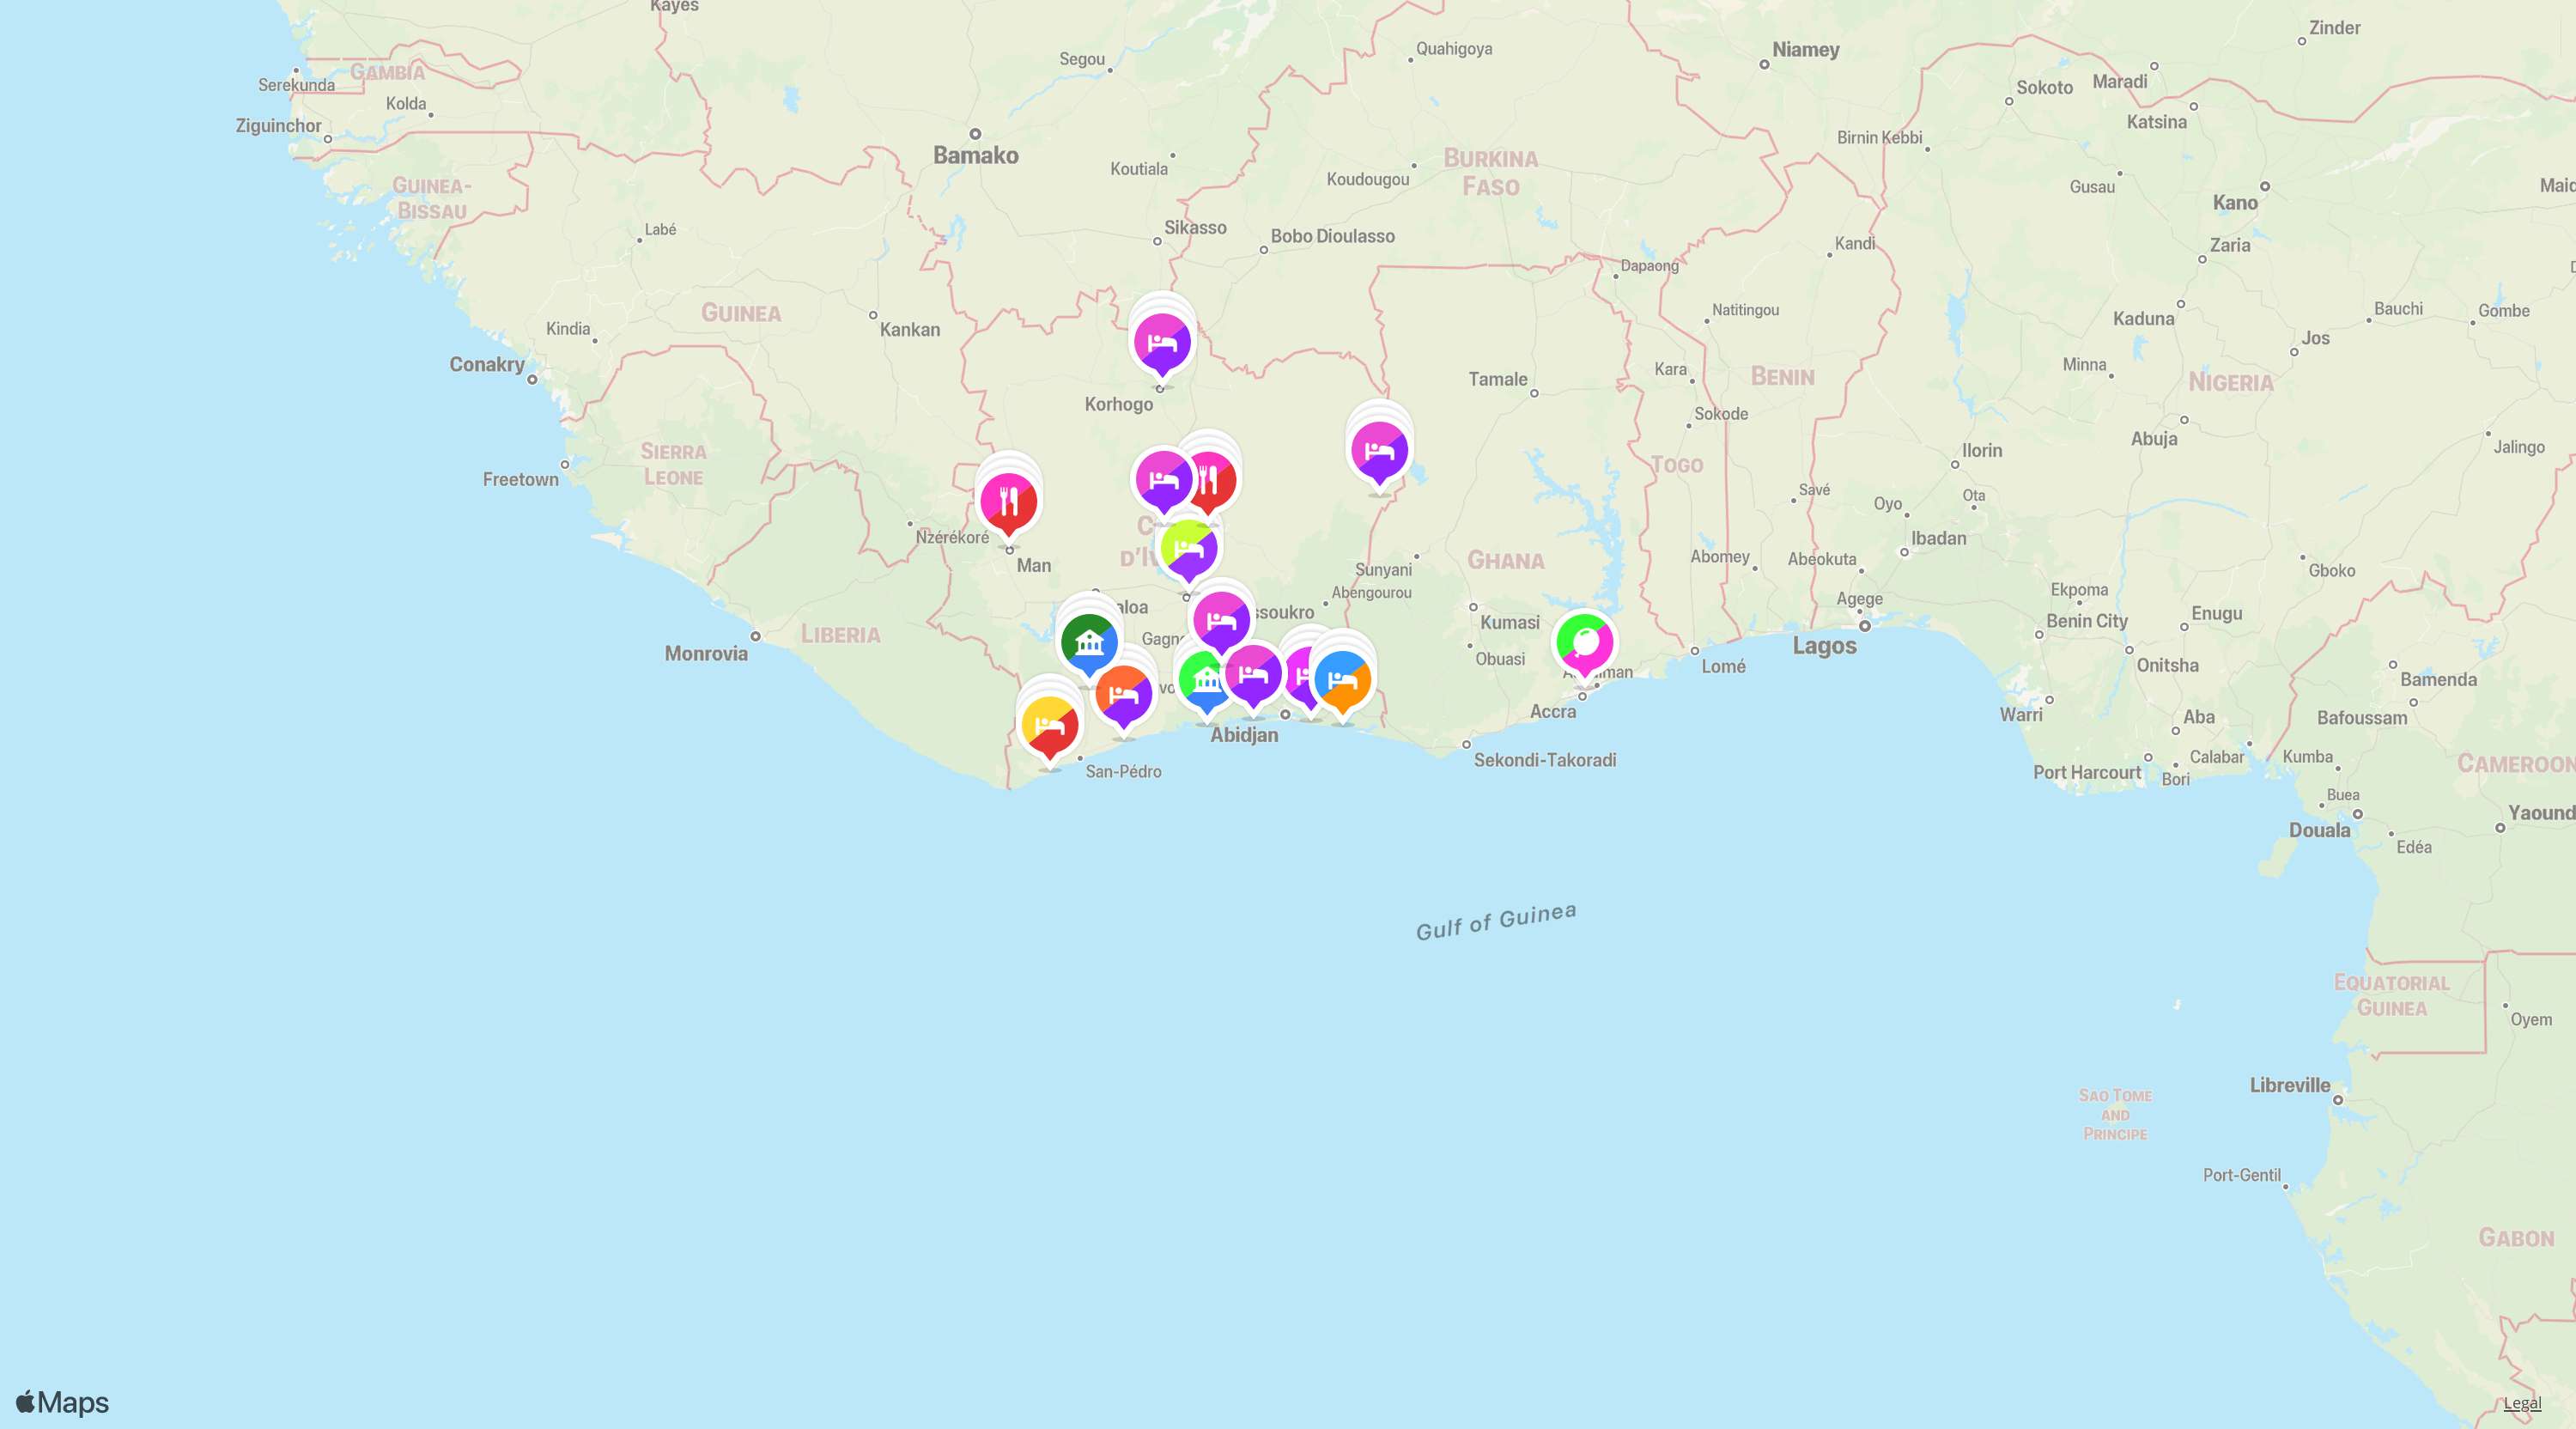Select the orange and purple hotel pin
2576x1429 pixels.
(x=1123, y=695)
